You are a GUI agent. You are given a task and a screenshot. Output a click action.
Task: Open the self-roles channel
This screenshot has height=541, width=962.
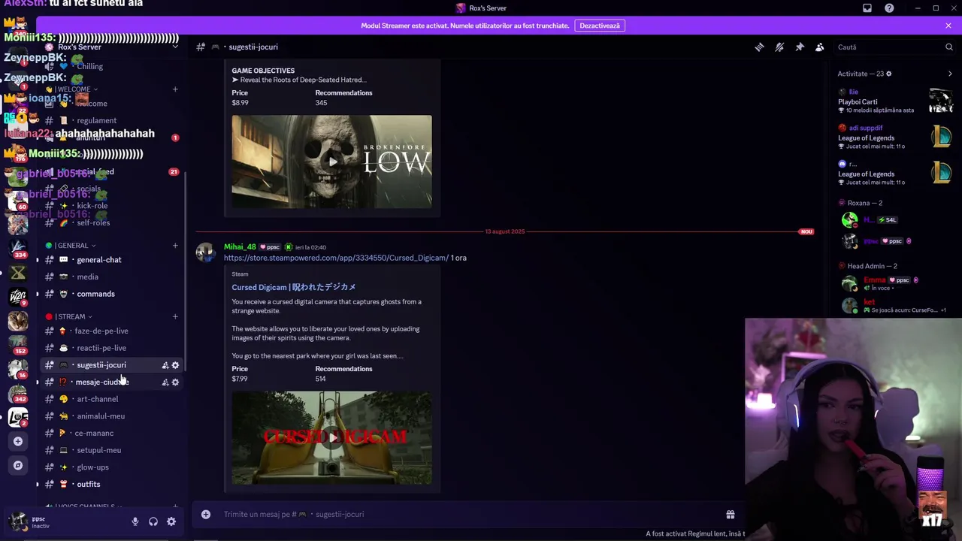[111, 223]
